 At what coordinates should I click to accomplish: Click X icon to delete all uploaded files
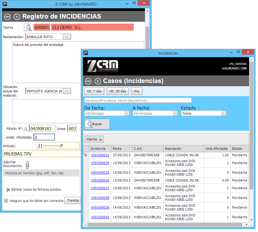pyautogui.click(x=8, y=190)
